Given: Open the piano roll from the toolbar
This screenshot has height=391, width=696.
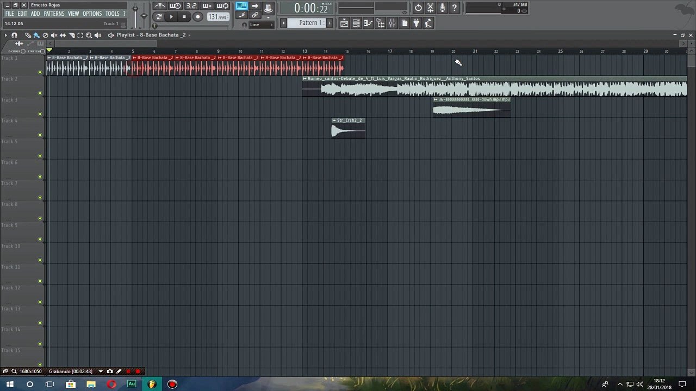Looking at the screenshot, I should 368,23.
